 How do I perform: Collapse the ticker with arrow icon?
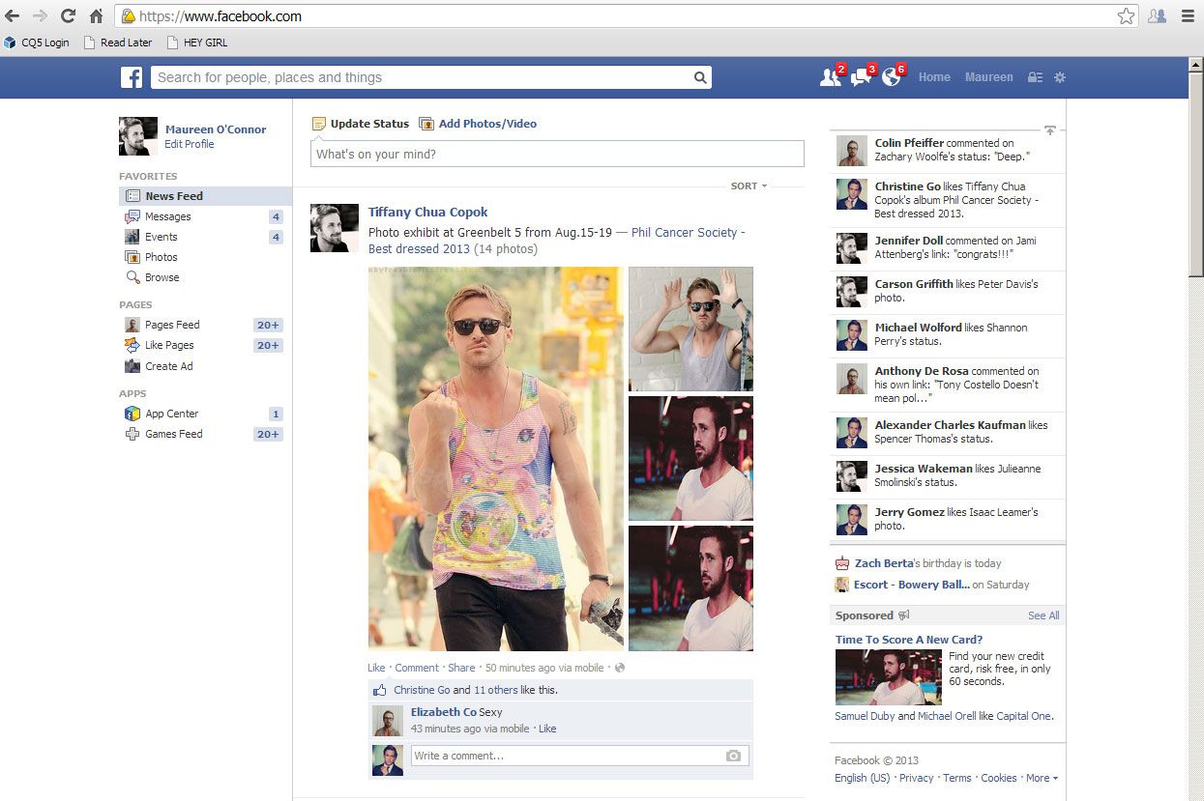1050,129
